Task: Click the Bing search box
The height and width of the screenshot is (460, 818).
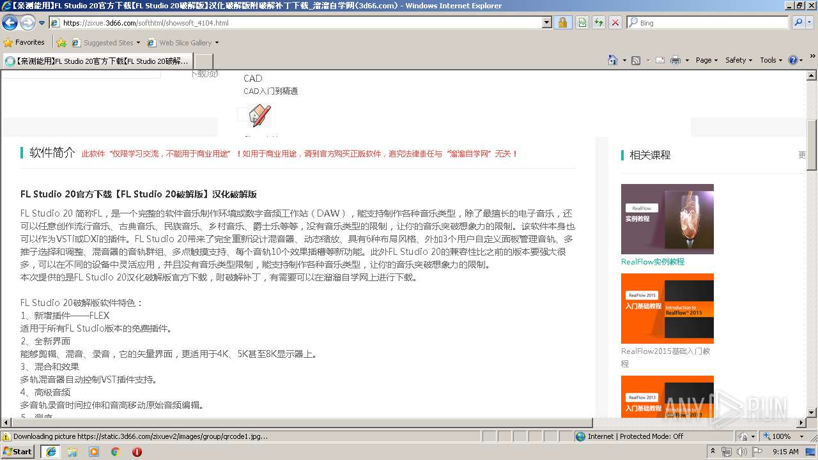Action: pos(707,22)
